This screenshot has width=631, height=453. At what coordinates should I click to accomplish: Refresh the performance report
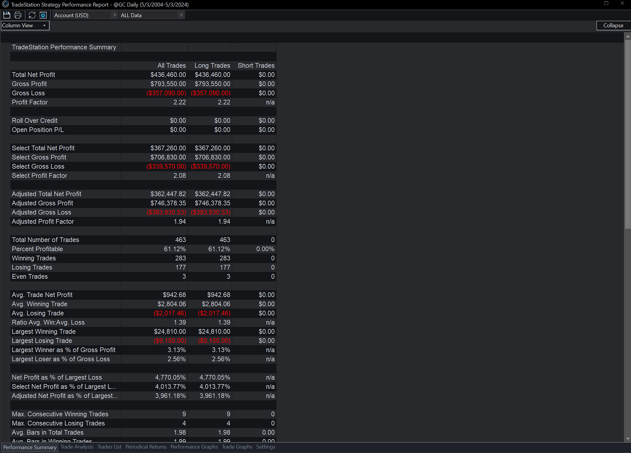coord(32,15)
